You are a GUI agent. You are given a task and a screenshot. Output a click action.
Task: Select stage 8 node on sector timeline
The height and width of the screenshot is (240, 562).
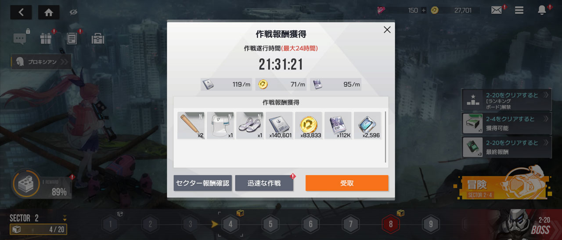point(390,224)
